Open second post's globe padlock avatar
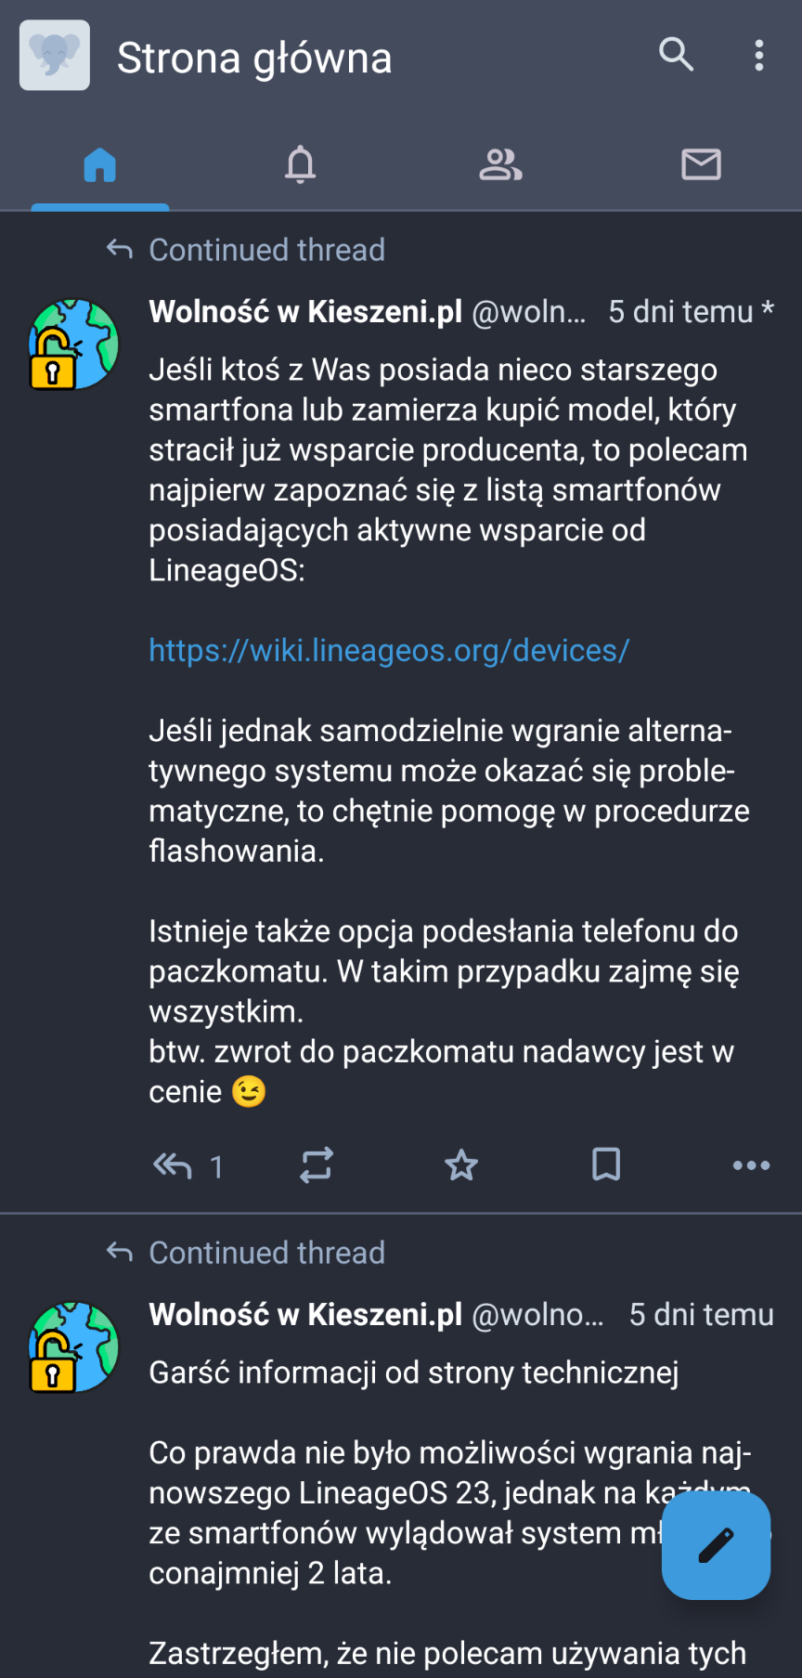Screen dimensions: 802x1678 (x=74, y=1346)
